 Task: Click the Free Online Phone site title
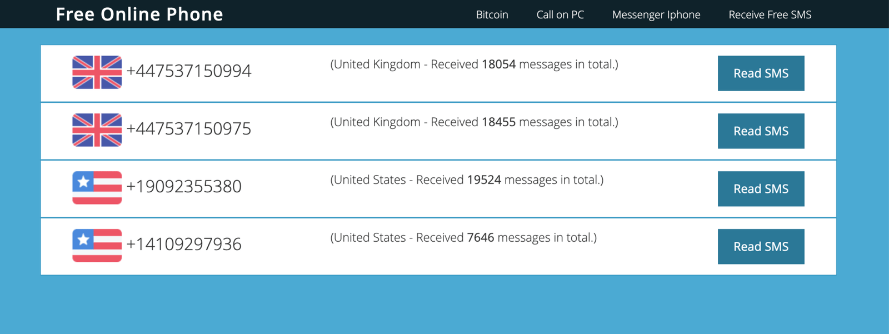click(x=139, y=14)
